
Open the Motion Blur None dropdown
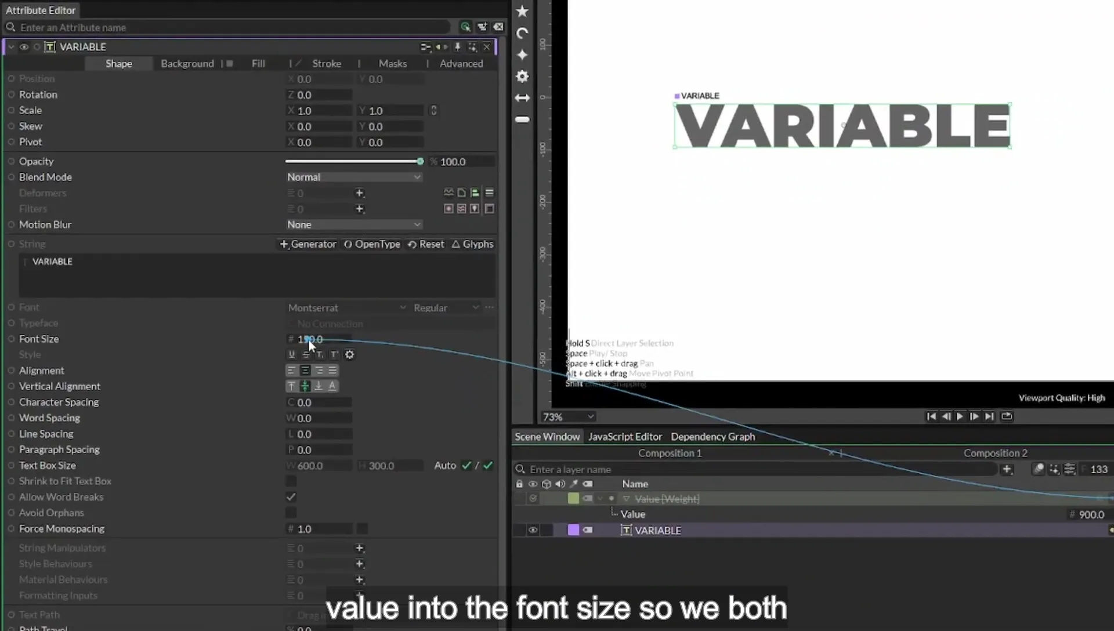pos(354,224)
